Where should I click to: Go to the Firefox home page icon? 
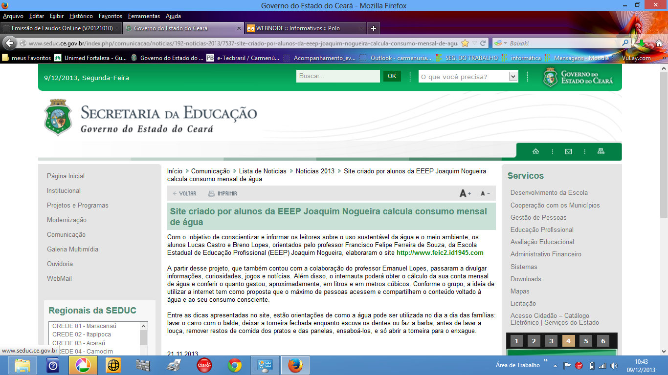pos(659,43)
